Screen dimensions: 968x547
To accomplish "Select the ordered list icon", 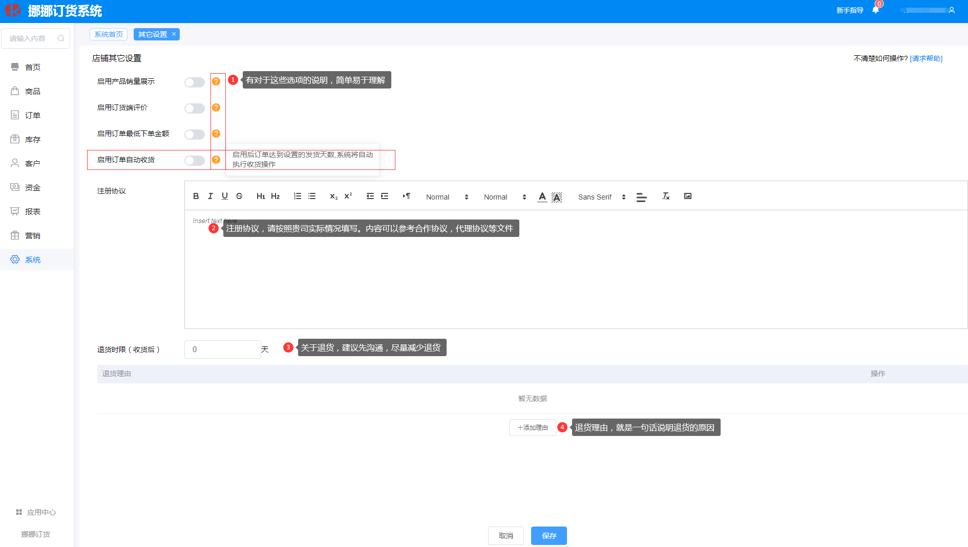I will 297,196.
